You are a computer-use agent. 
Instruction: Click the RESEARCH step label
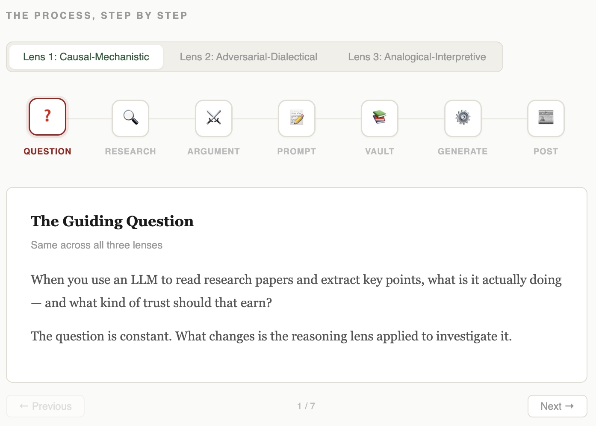tap(130, 151)
